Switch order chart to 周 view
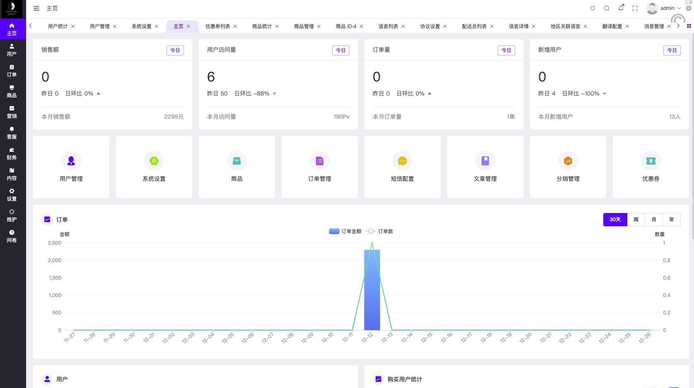 pyautogui.click(x=636, y=220)
